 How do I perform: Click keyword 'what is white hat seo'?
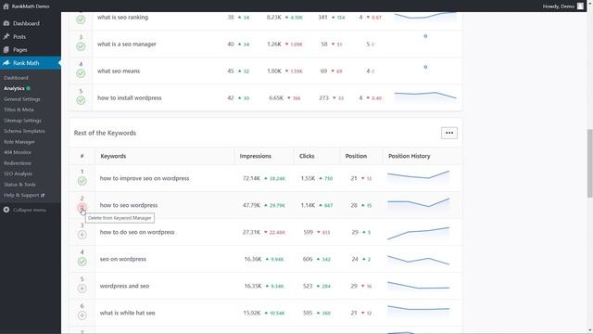[128, 313]
